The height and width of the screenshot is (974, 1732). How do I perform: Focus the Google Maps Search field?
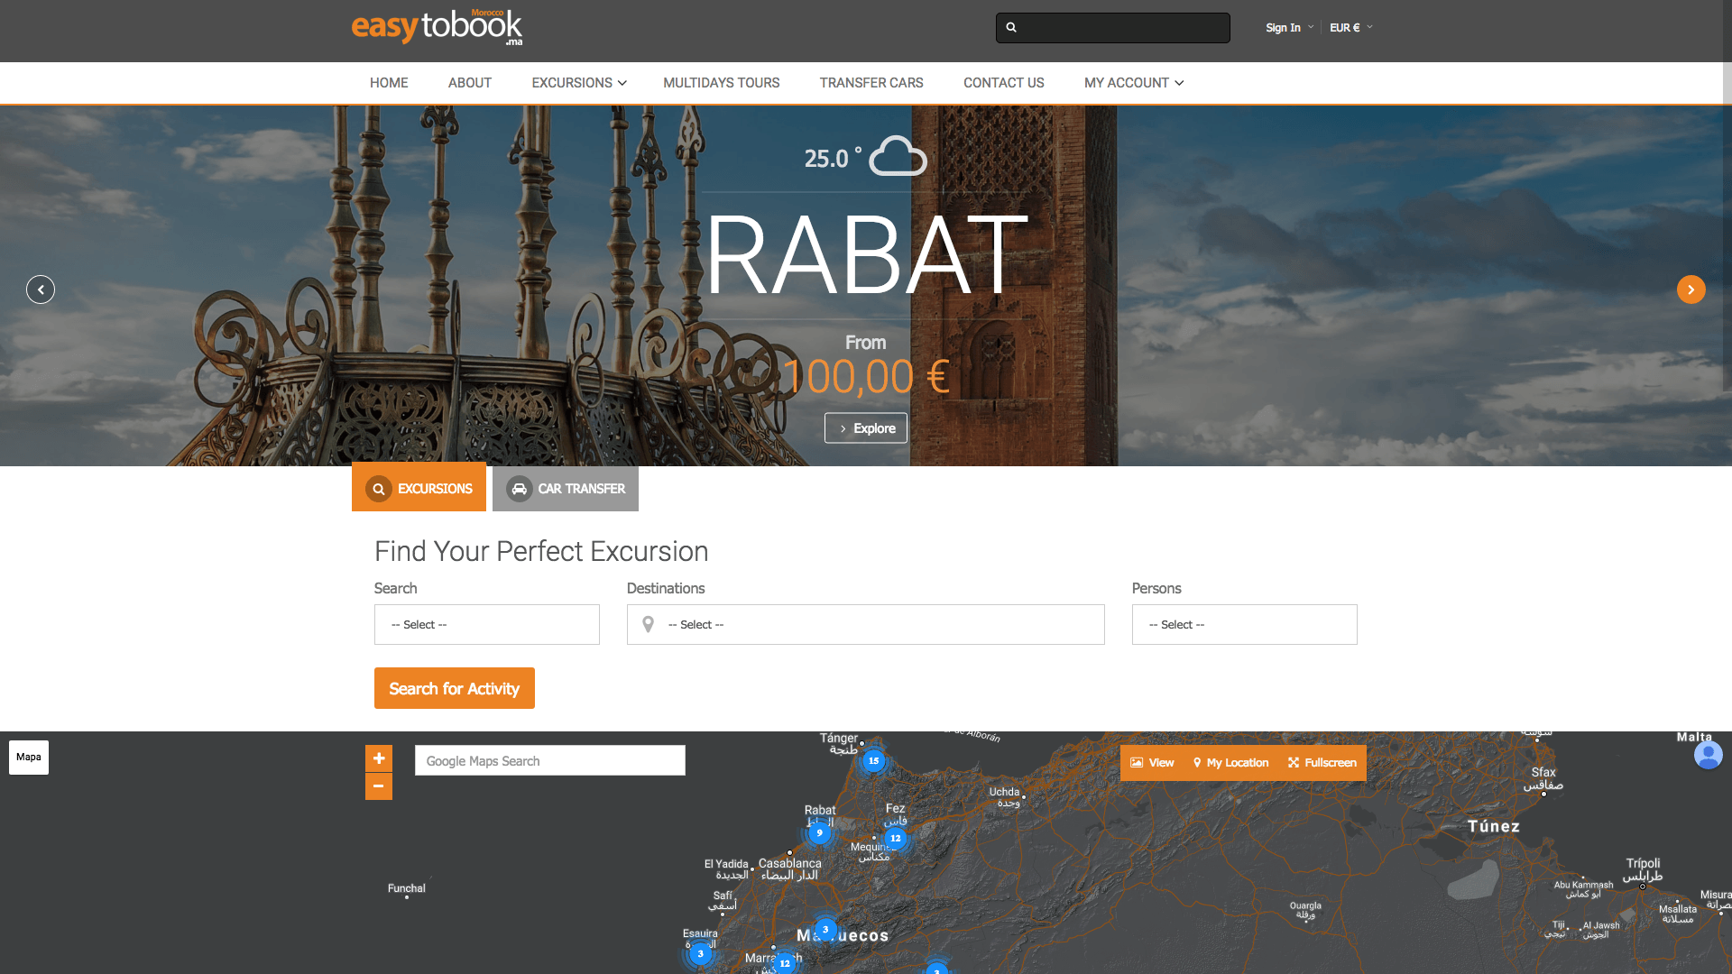pyautogui.click(x=550, y=760)
